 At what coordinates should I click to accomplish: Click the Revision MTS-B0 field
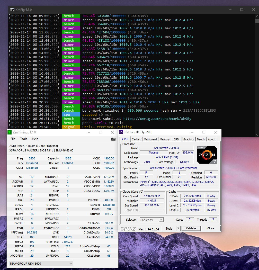coord(211,177)
